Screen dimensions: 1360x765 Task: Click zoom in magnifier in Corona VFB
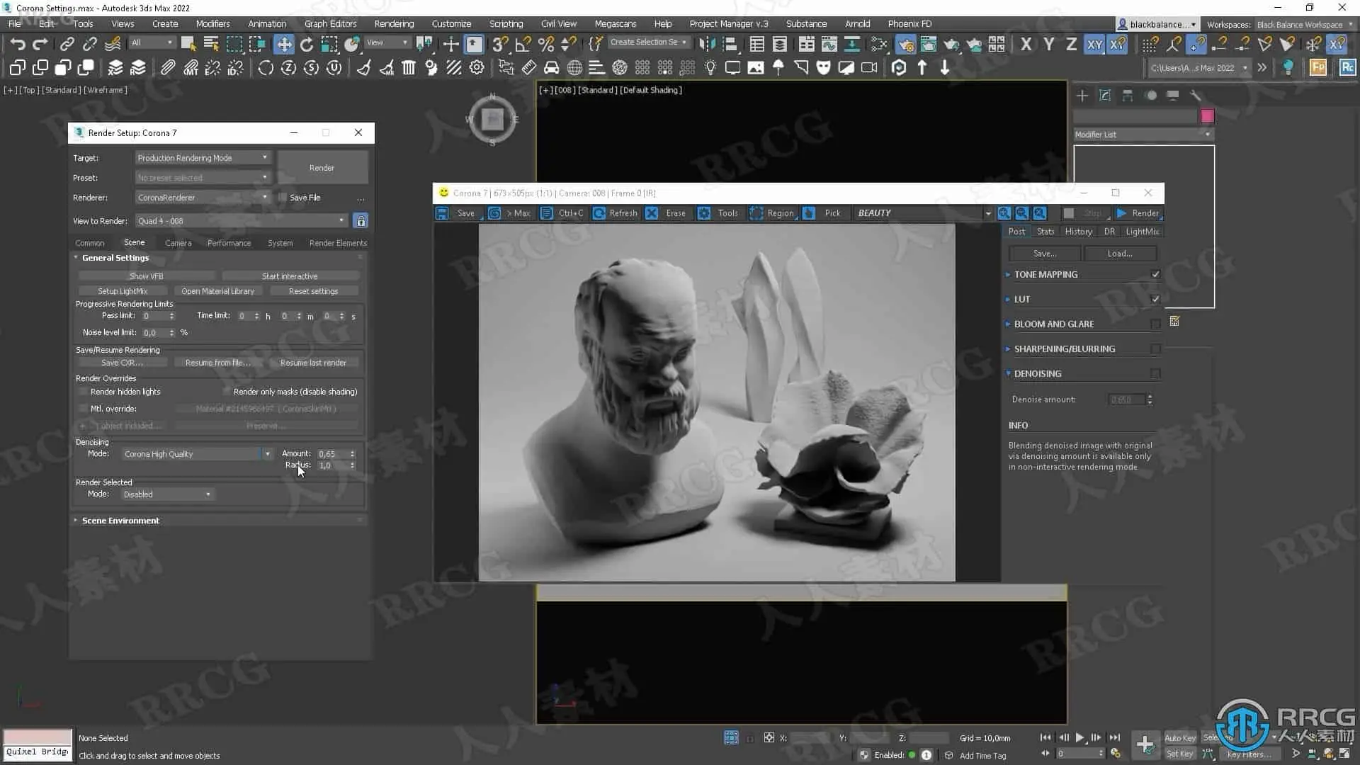[x=1004, y=213]
